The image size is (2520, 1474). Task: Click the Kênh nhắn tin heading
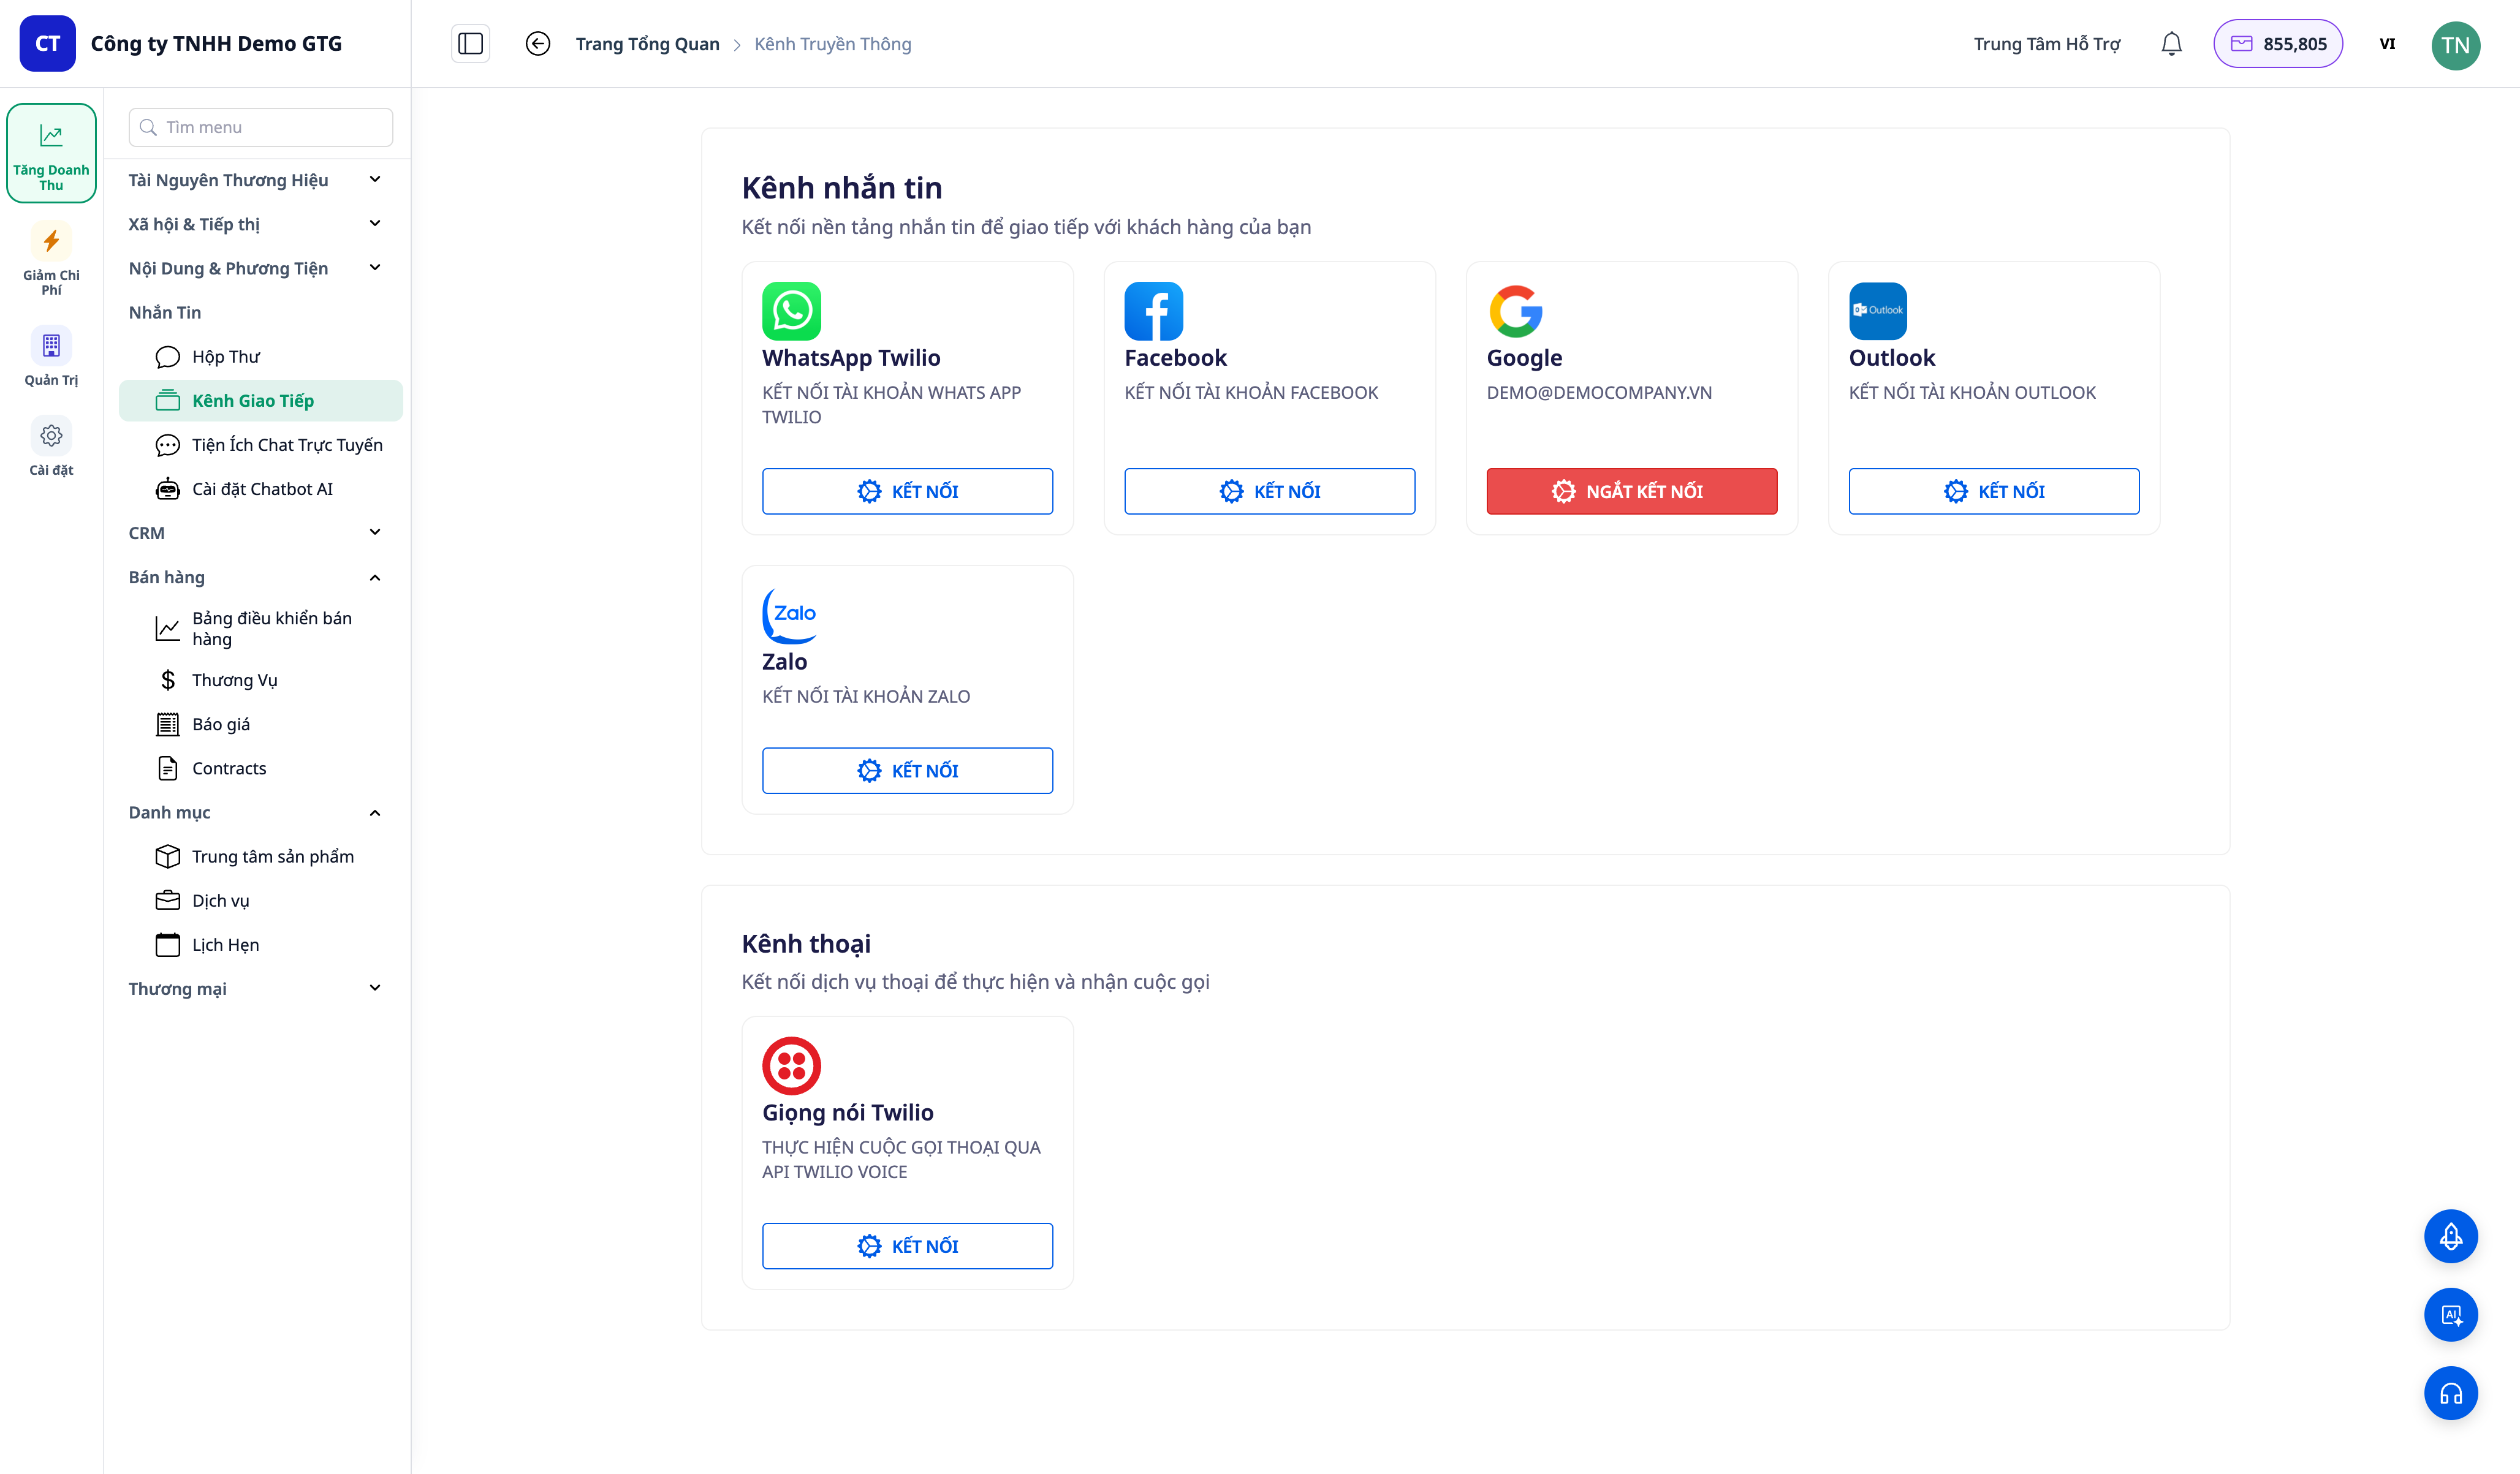click(842, 188)
